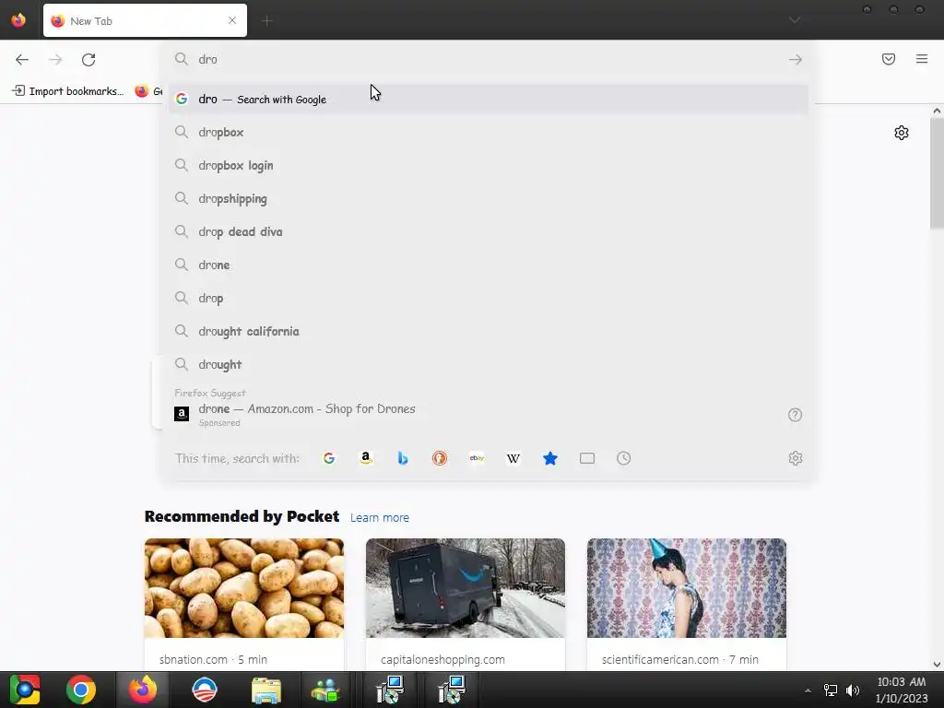The height and width of the screenshot is (708, 944).
Task: Pick the 'drought california' suggestion
Action: 488,331
